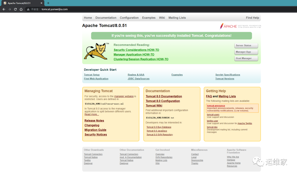The image size is (297, 175).
Task: Open a new tab with plus icon
Action: coord(48,3)
